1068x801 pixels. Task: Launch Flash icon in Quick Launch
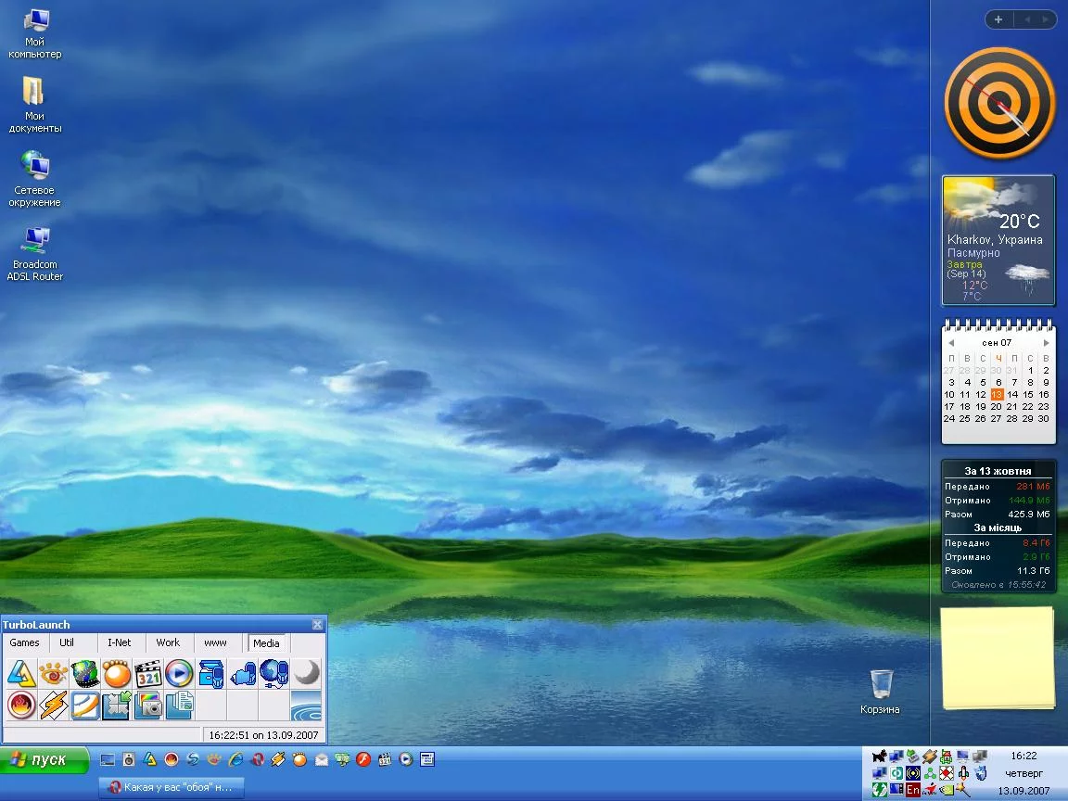pos(363,759)
